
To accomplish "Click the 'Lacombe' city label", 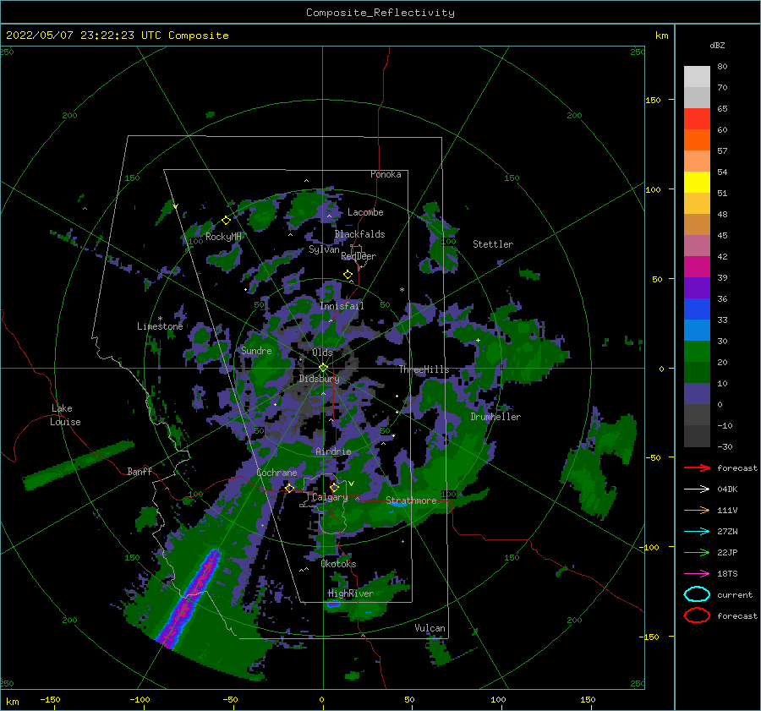I will (365, 212).
